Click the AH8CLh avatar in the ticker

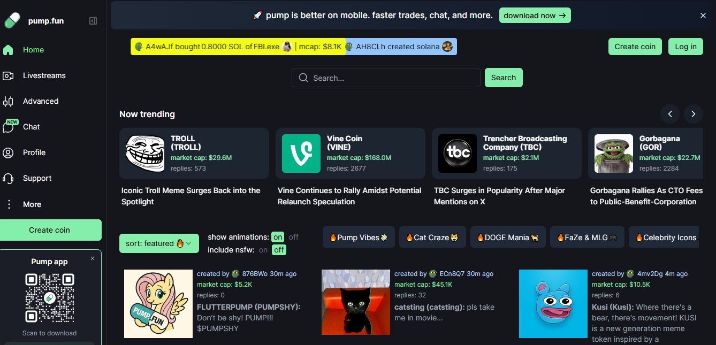click(x=349, y=47)
